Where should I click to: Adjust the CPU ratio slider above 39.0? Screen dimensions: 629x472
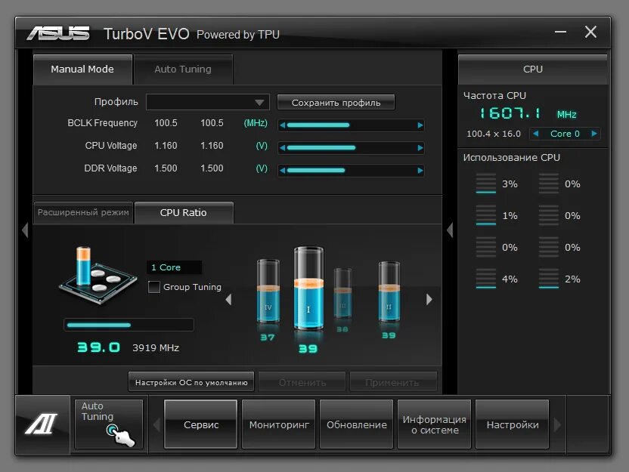coord(129,325)
